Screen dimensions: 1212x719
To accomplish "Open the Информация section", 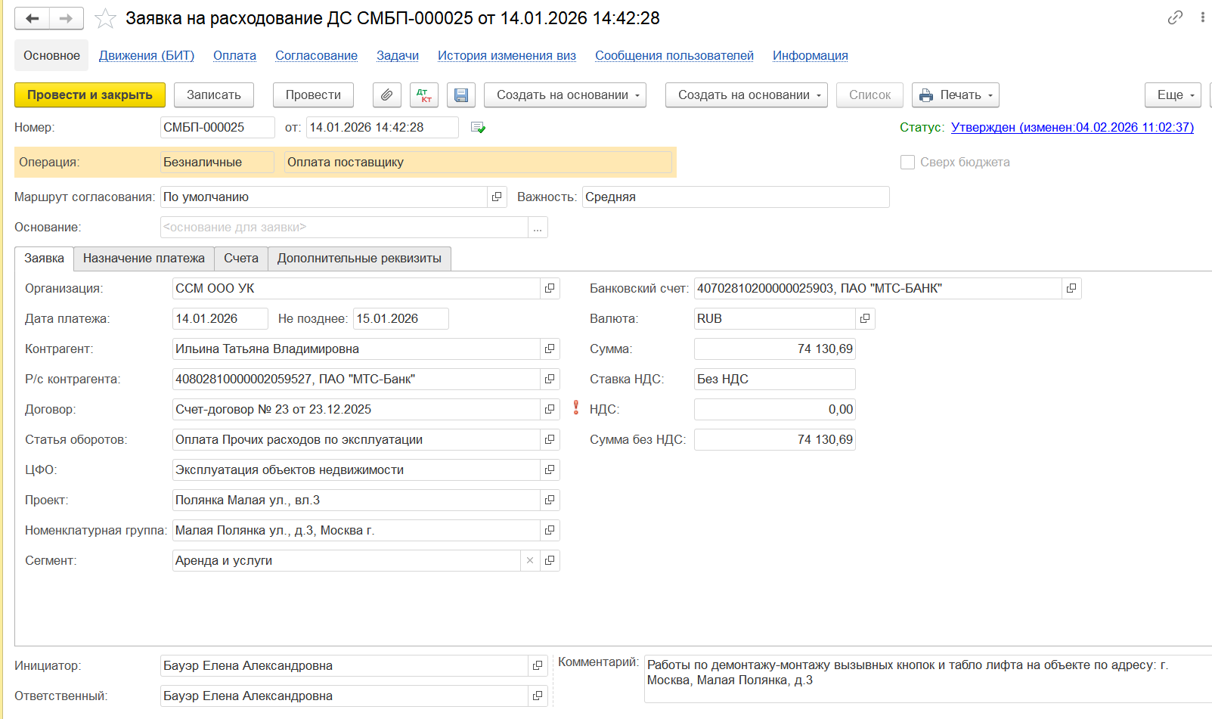I will click(x=811, y=56).
